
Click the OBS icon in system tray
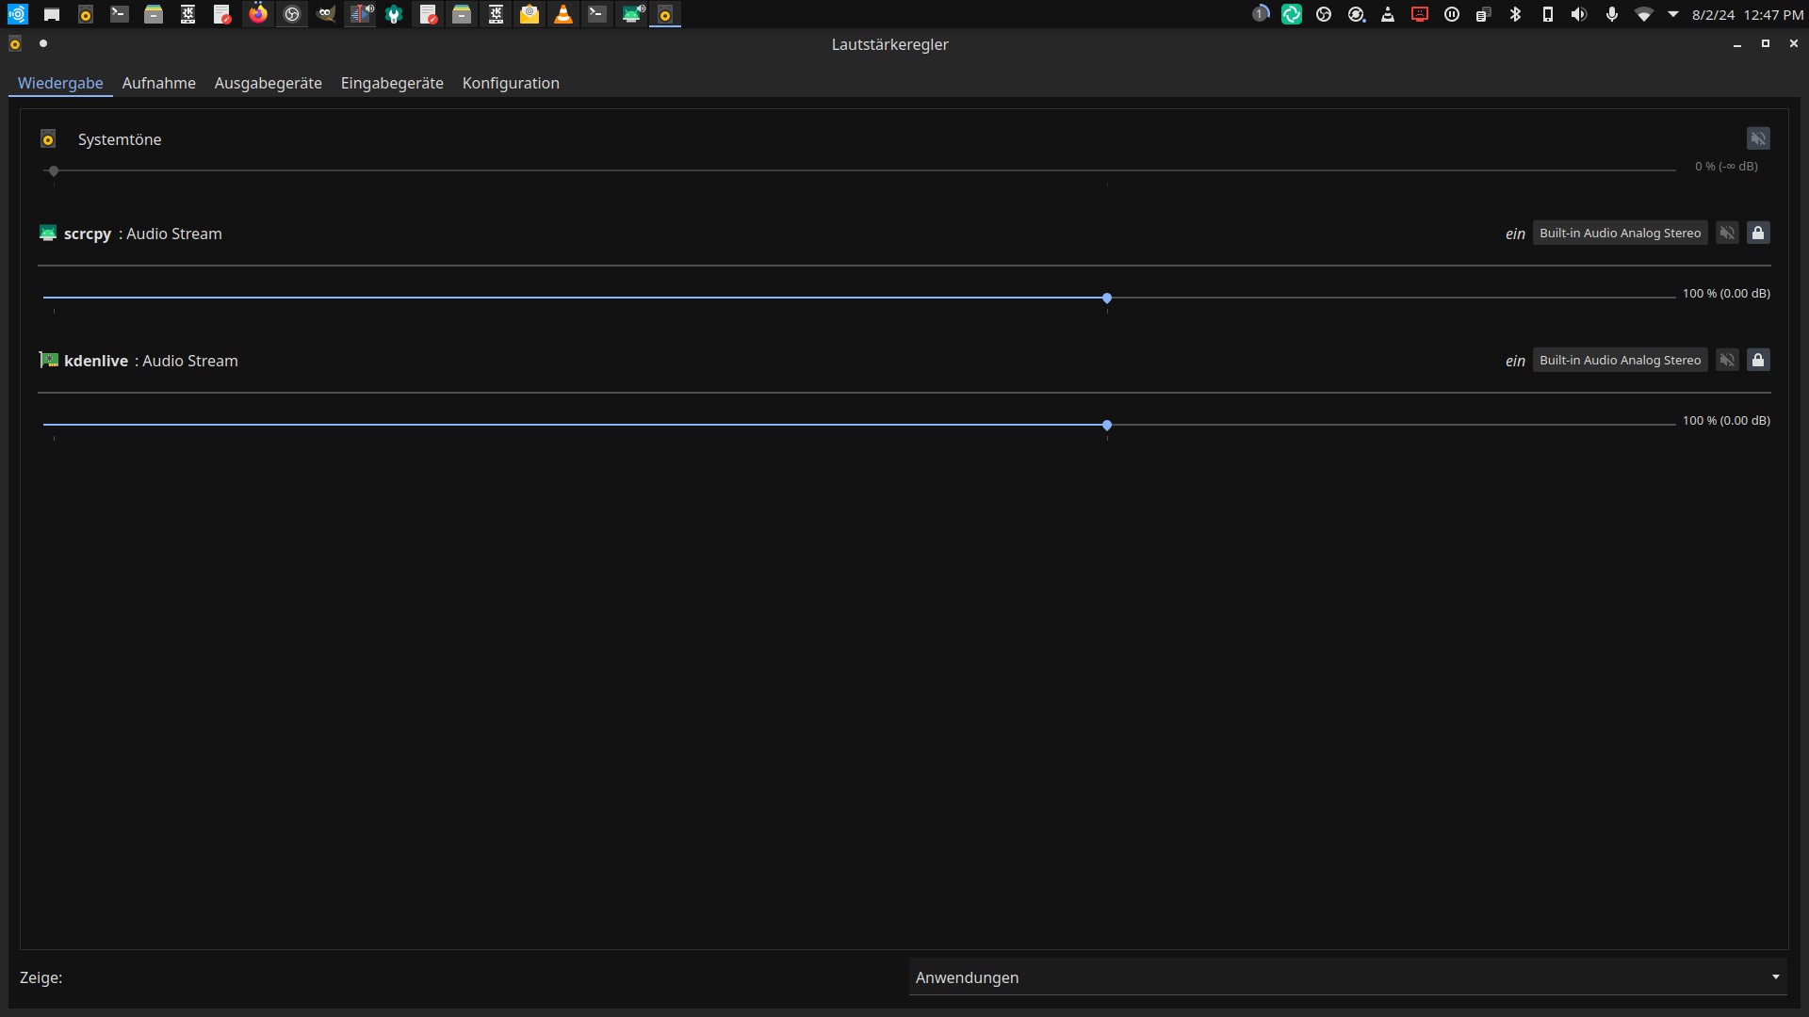[x=1324, y=14]
